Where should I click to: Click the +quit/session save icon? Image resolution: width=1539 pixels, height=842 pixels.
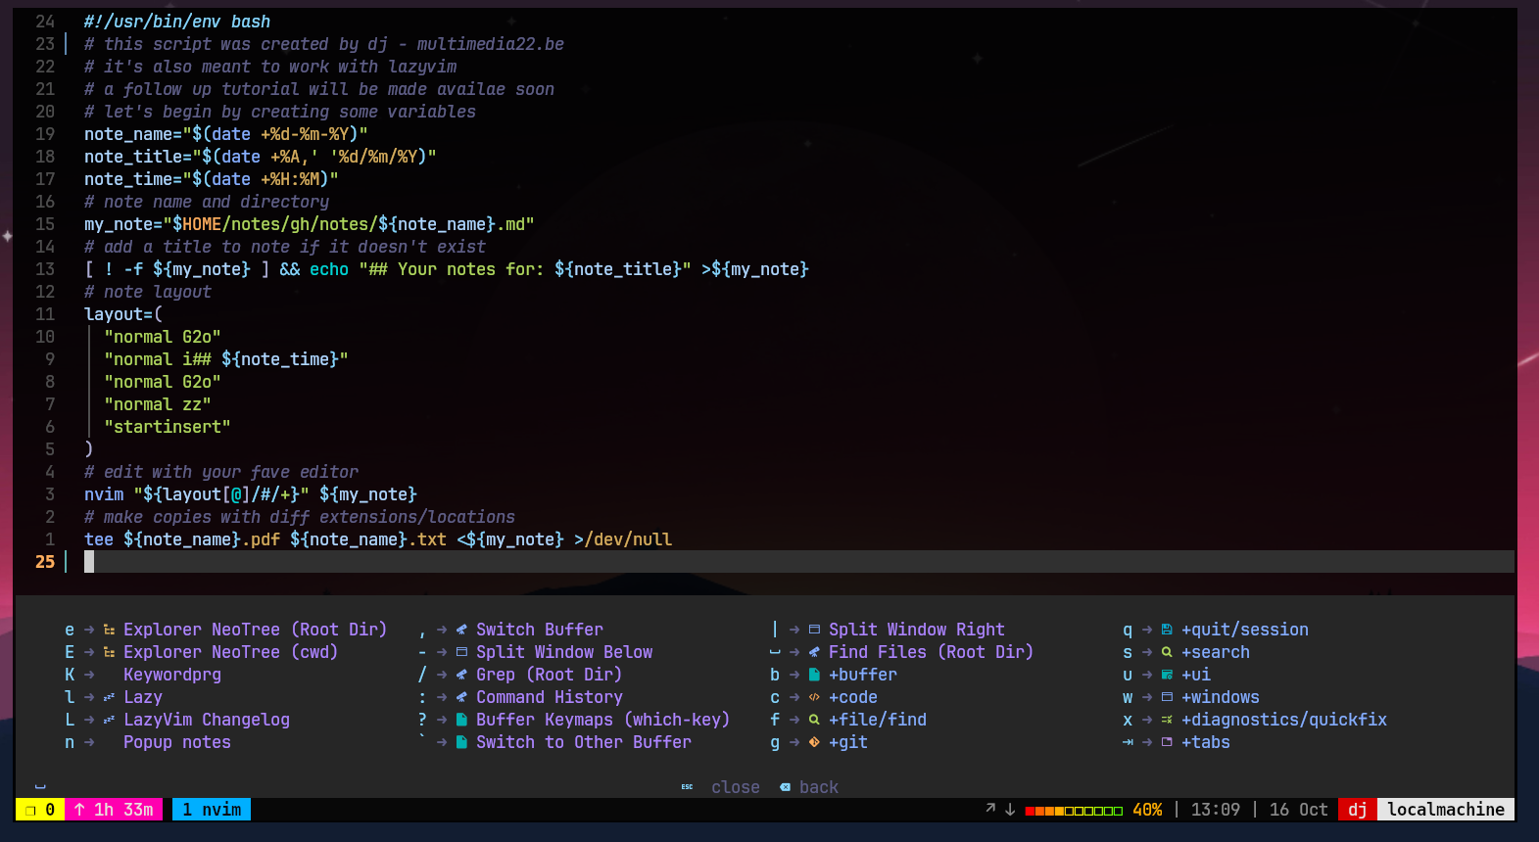[1167, 630]
